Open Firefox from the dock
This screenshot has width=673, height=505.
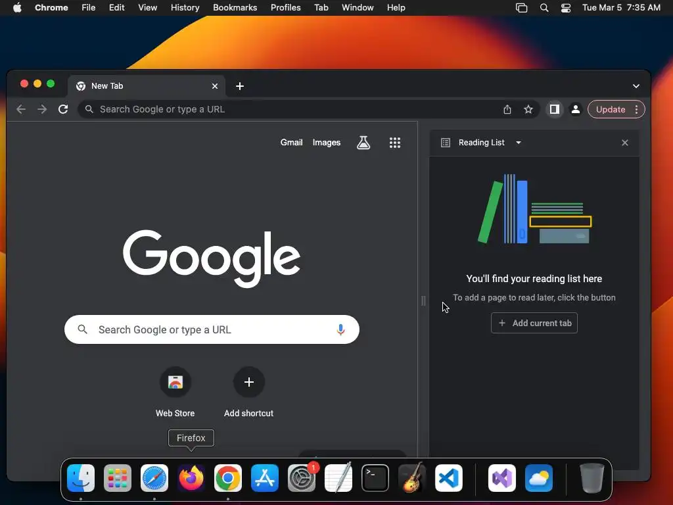[191, 478]
